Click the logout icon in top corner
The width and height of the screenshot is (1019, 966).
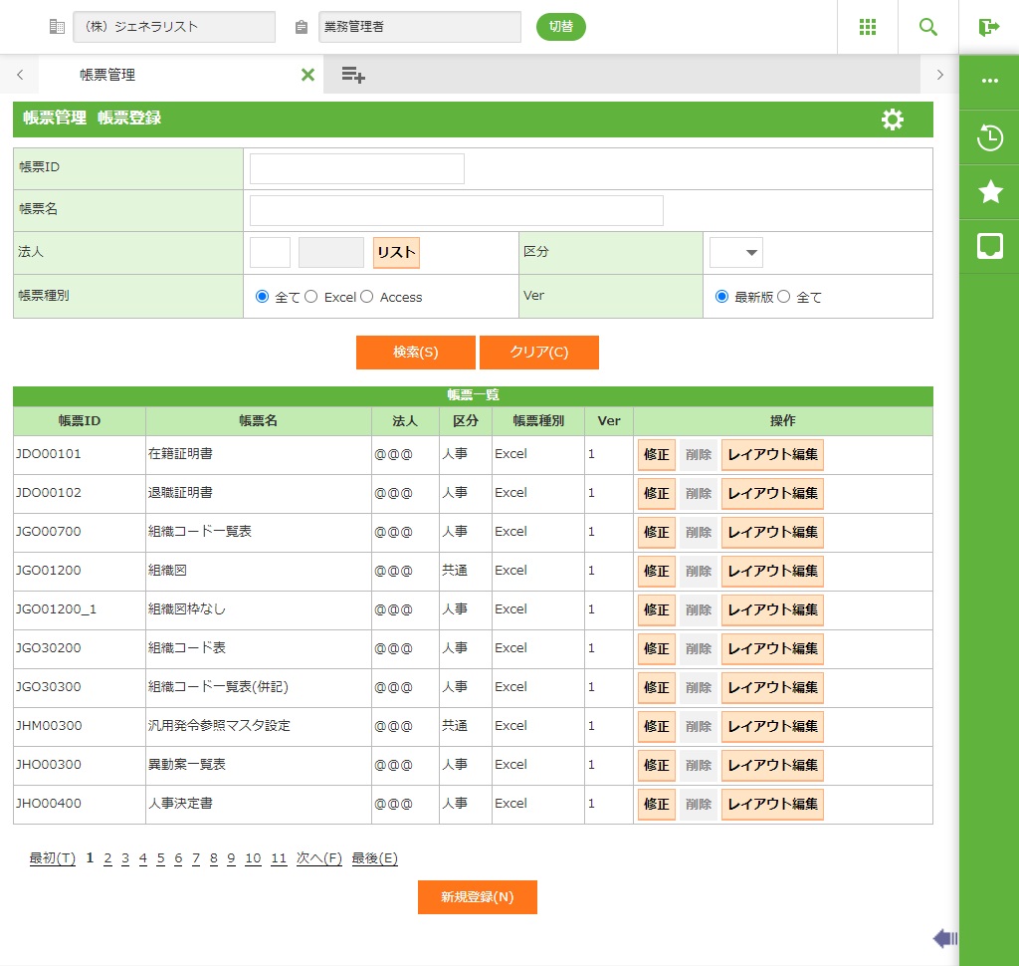click(x=988, y=27)
